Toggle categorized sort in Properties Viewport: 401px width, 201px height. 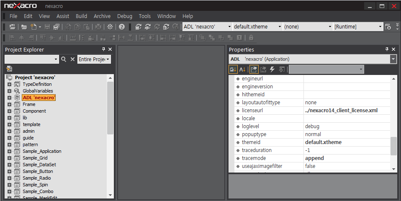click(x=233, y=69)
